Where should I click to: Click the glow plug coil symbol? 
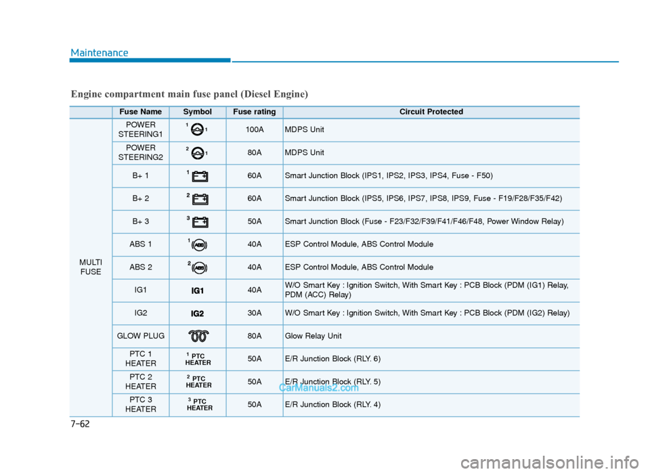[x=198, y=336]
